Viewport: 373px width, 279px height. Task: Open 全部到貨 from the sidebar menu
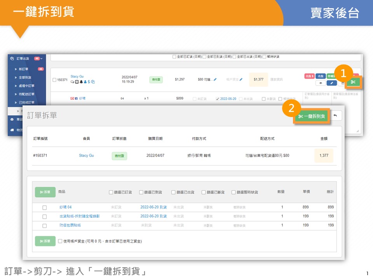[25, 77]
